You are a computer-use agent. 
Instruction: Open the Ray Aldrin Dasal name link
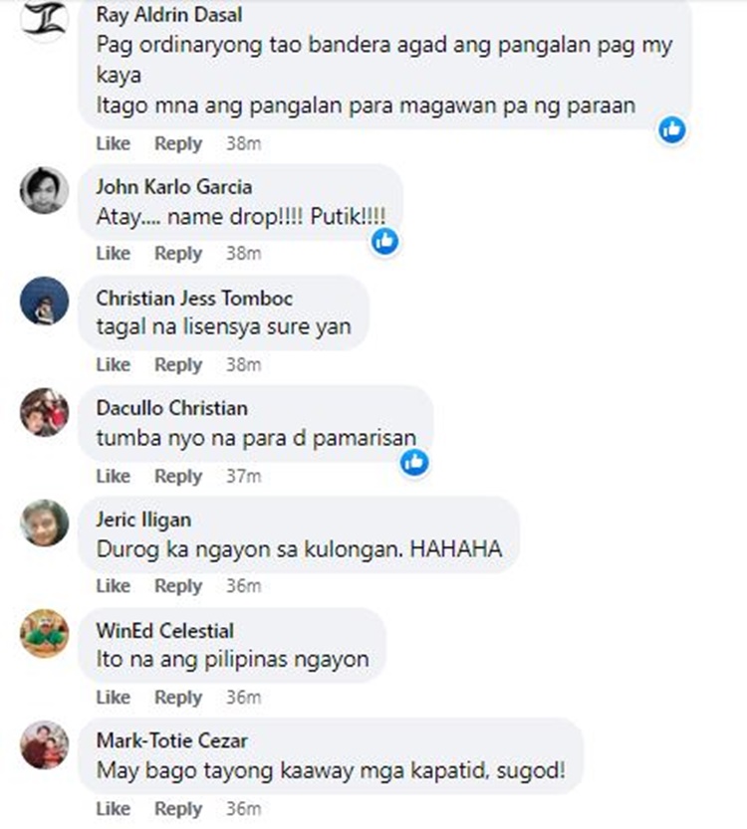pyautogui.click(x=169, y=15)
